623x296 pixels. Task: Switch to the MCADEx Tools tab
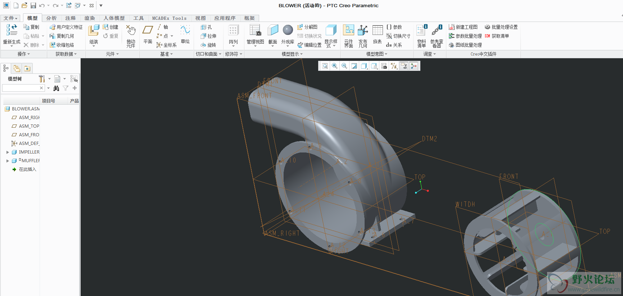point(169,18)
